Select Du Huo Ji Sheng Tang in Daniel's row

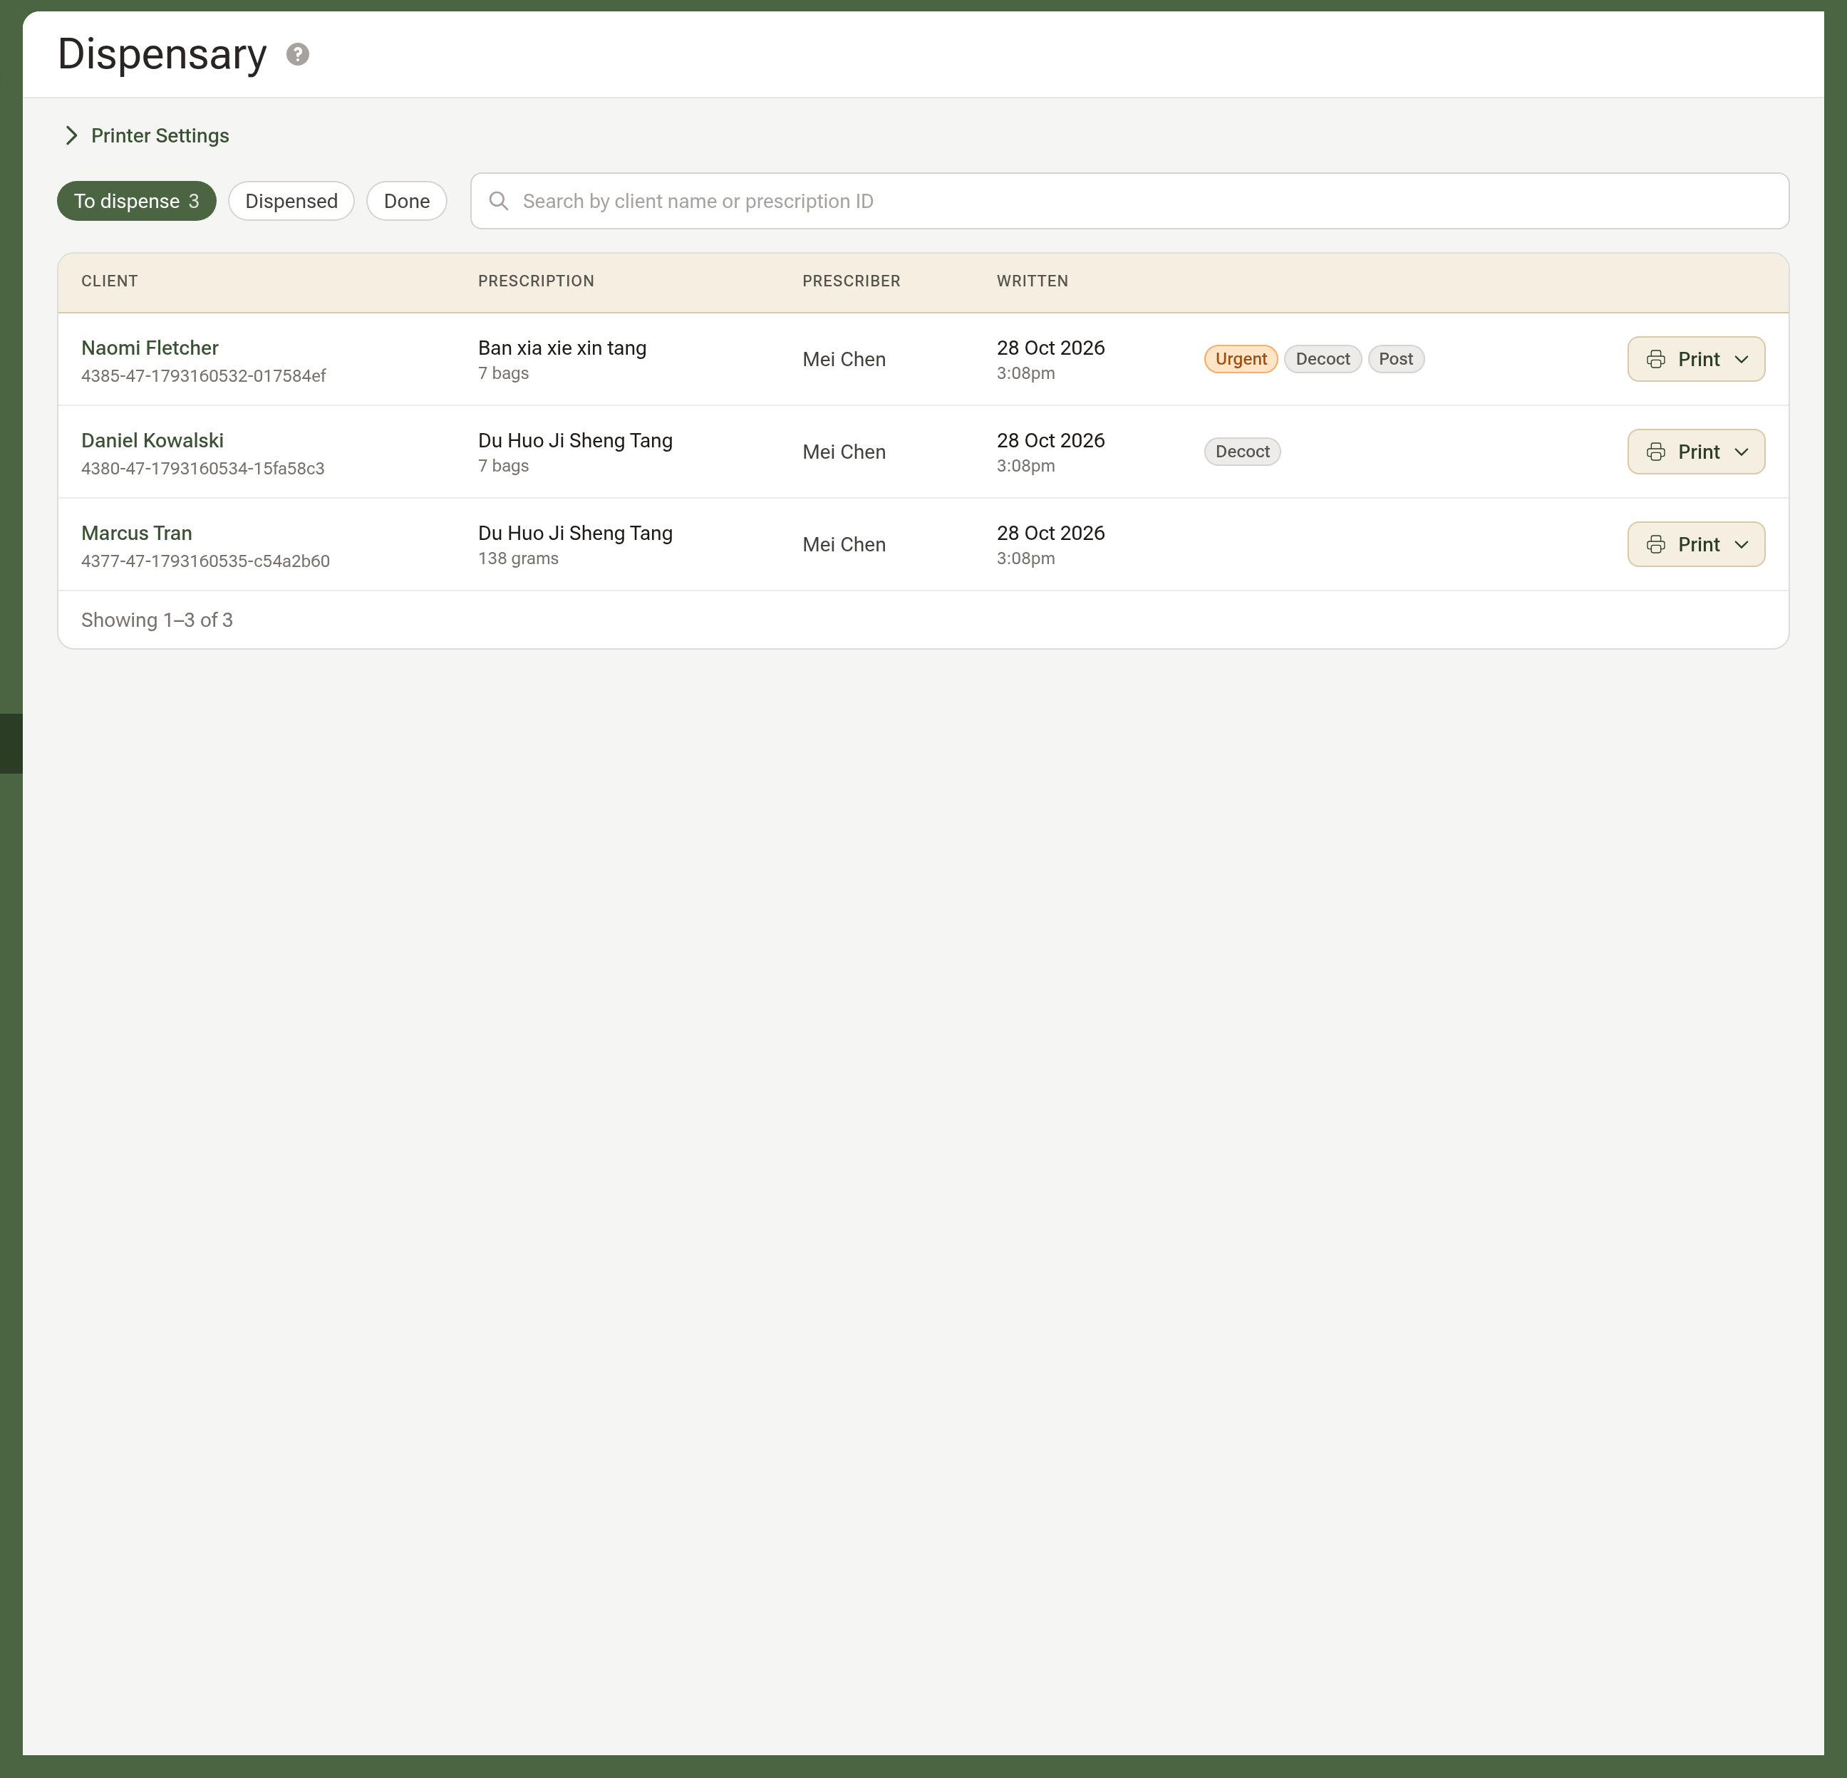[x=576, y=440]
